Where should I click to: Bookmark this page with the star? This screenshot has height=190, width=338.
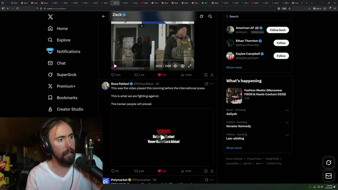pyautogui.click(x=289, y=8)
